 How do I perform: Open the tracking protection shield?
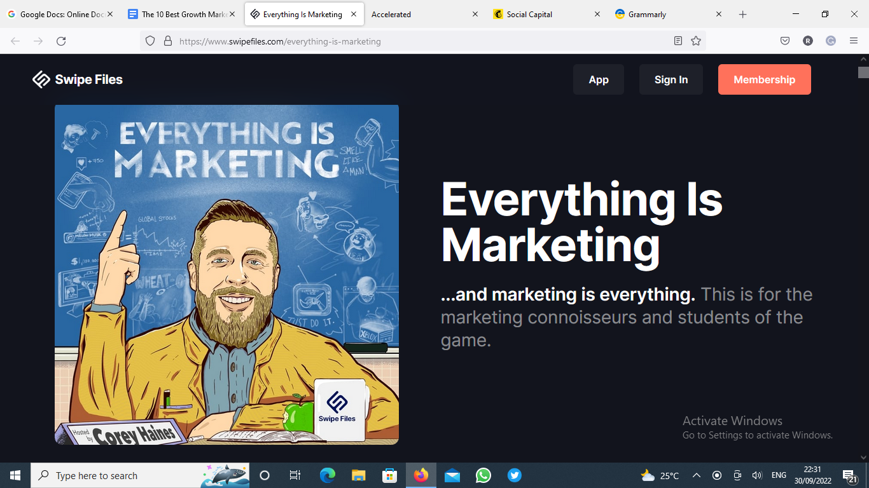[150, 41]
